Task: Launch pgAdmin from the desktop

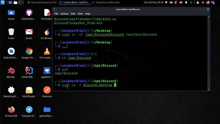Action: (47, 73)
